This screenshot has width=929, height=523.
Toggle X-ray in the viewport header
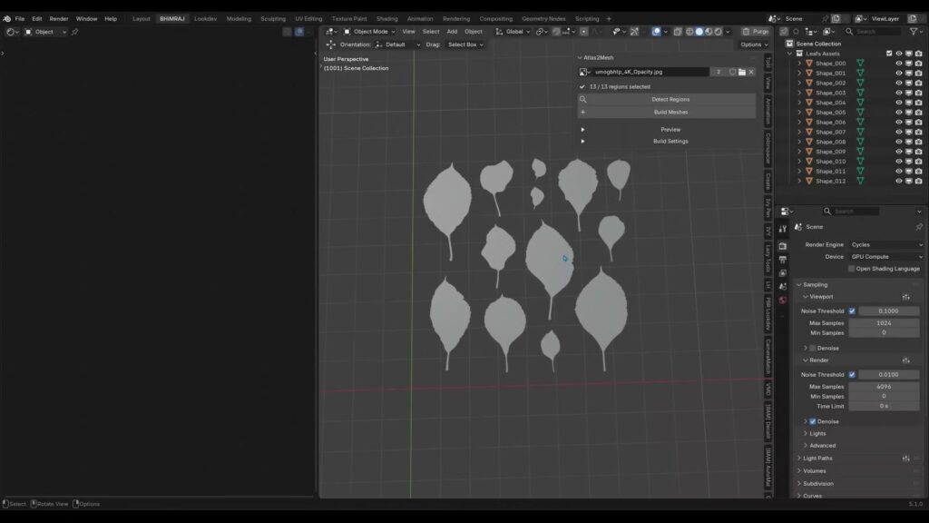click(x=678, y=32)
